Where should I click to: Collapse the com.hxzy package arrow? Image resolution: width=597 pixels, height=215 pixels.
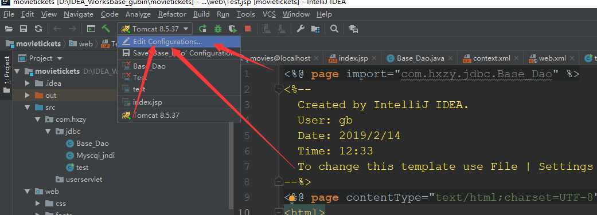pos(38,120)
